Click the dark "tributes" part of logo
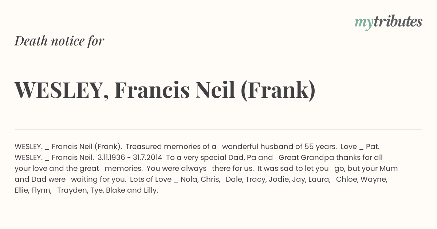 (x=398, y=21)
